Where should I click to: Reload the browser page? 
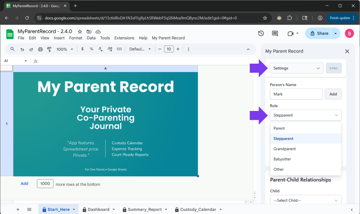27,18
